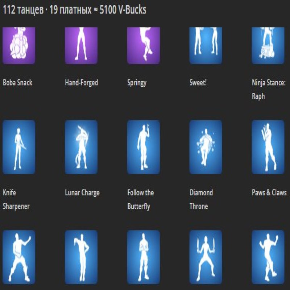This screenshot has height=290, width=290.
Task: Click the emote icon below Diamond Throne label
Action: 206,257
